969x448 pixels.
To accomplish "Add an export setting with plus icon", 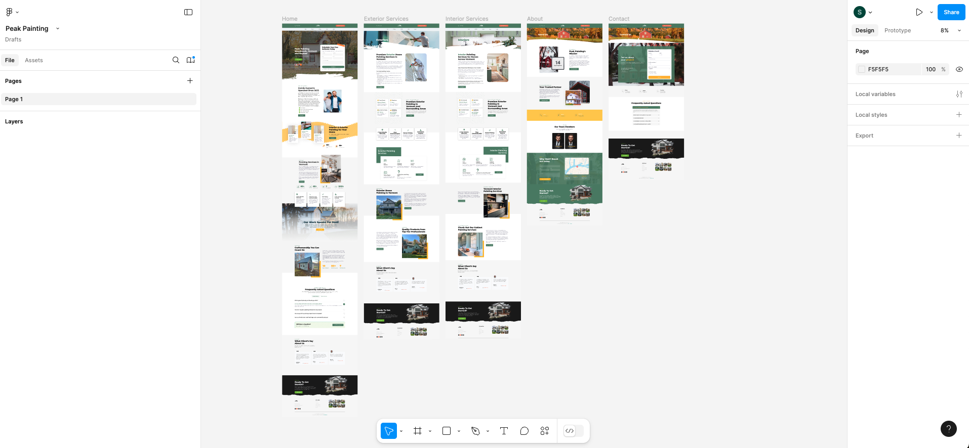I will (x=959, y=136).
